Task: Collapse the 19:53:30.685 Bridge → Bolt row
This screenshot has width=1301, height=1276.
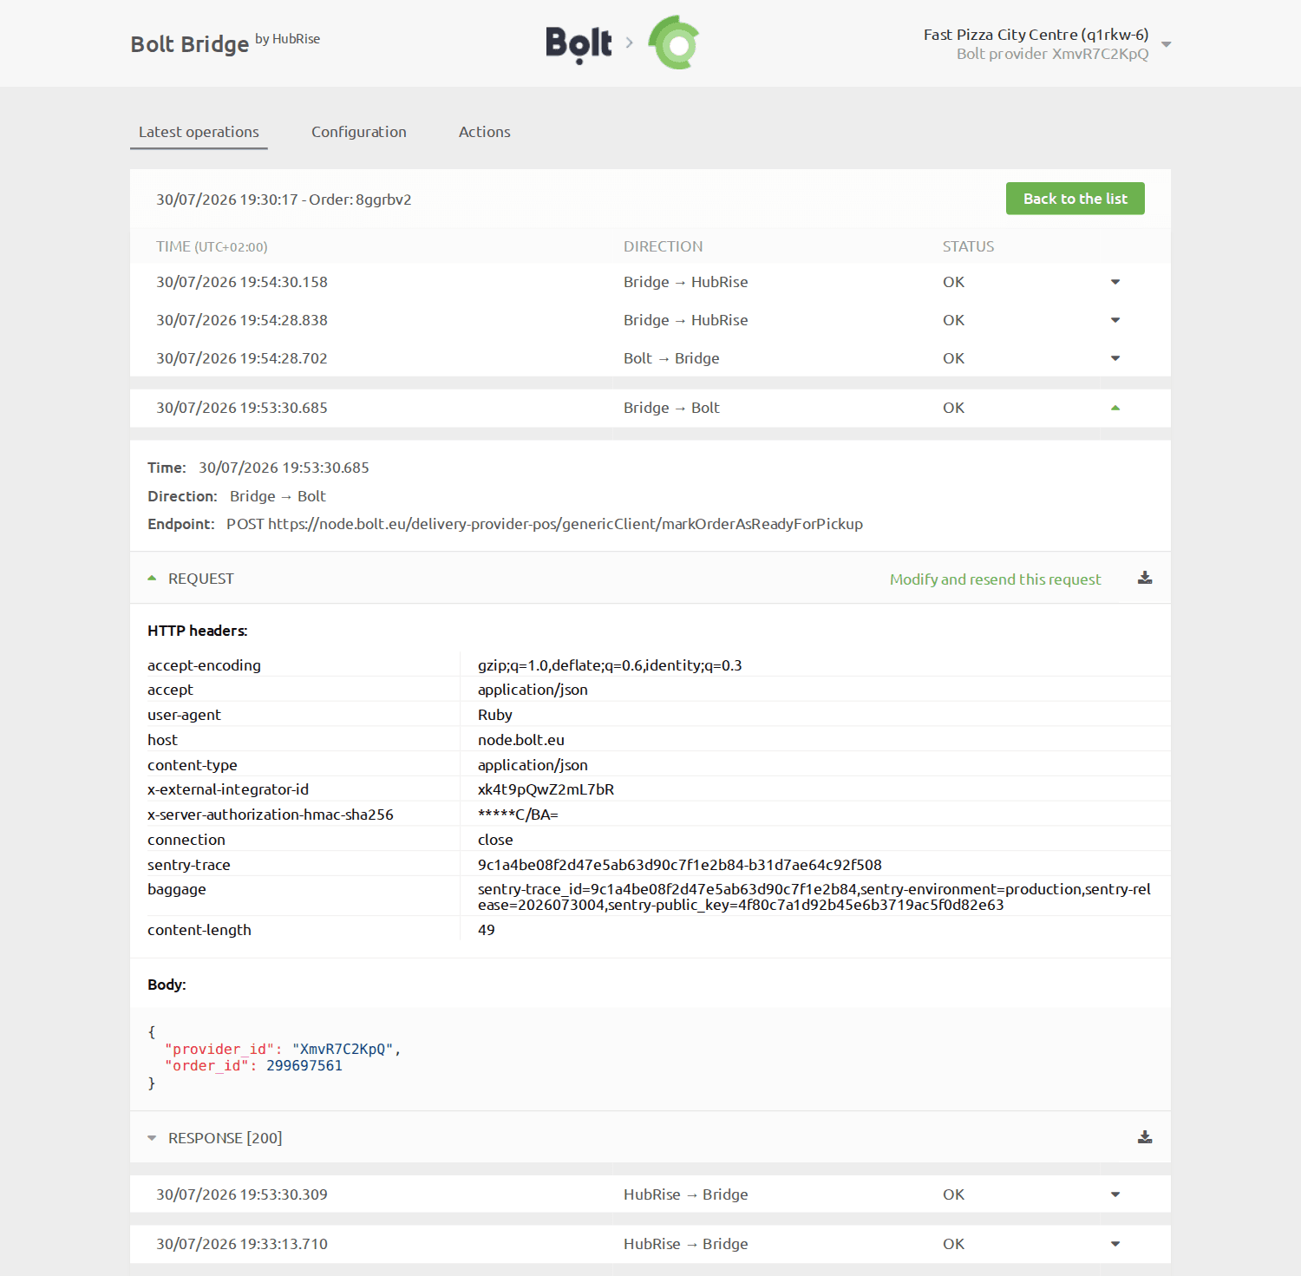Action: pos(1115,408)
